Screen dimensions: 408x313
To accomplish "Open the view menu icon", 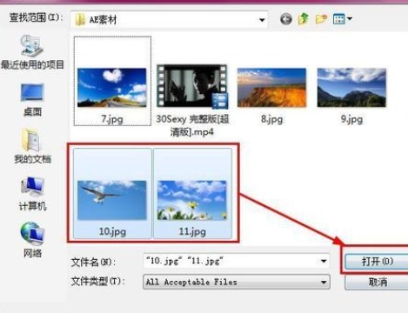I will (342, 19).
